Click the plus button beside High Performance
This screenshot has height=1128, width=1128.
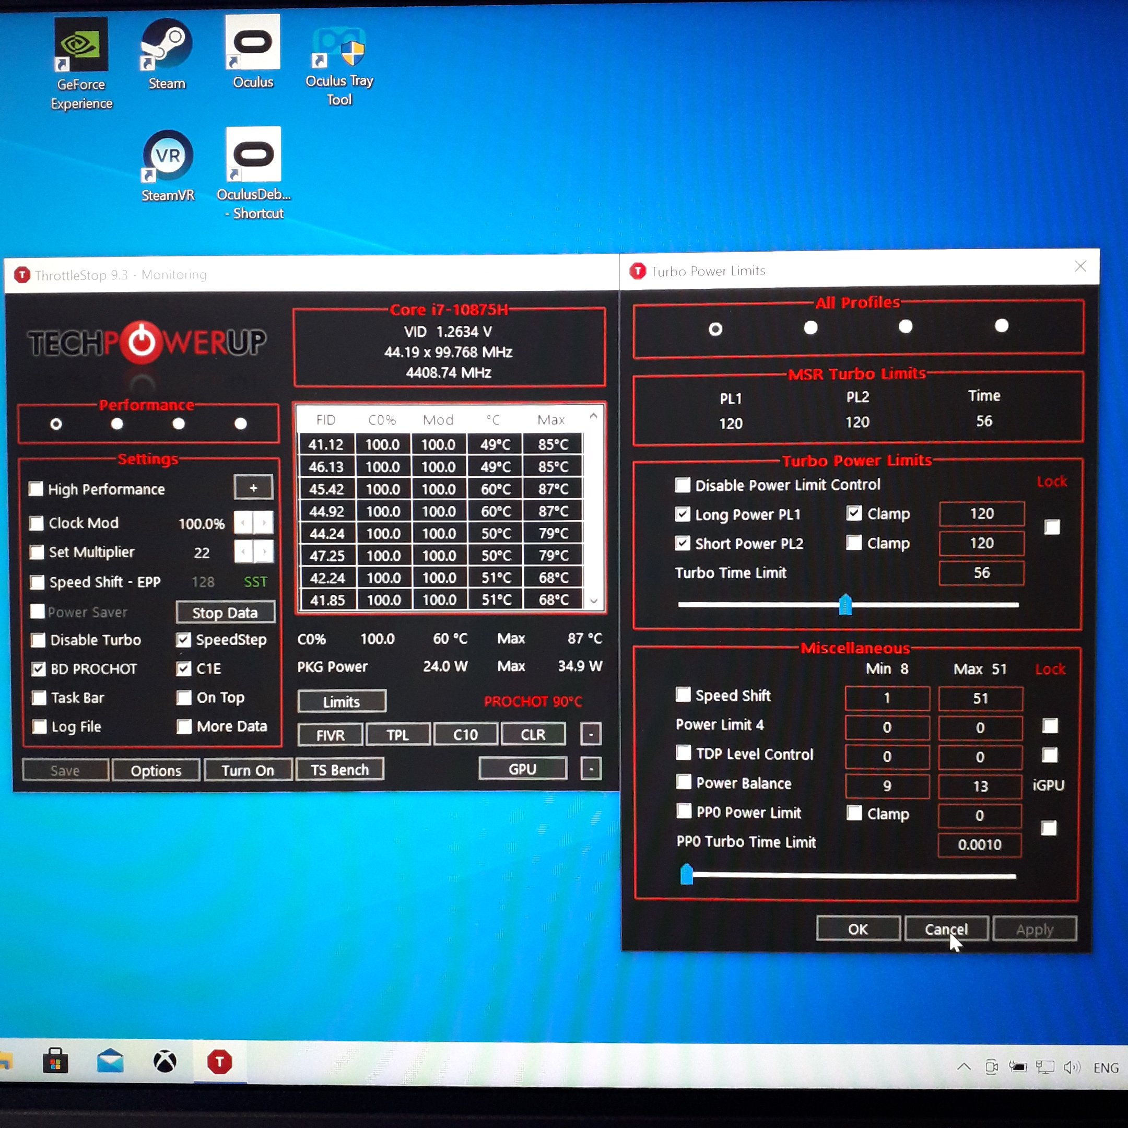tap(253, 487)
